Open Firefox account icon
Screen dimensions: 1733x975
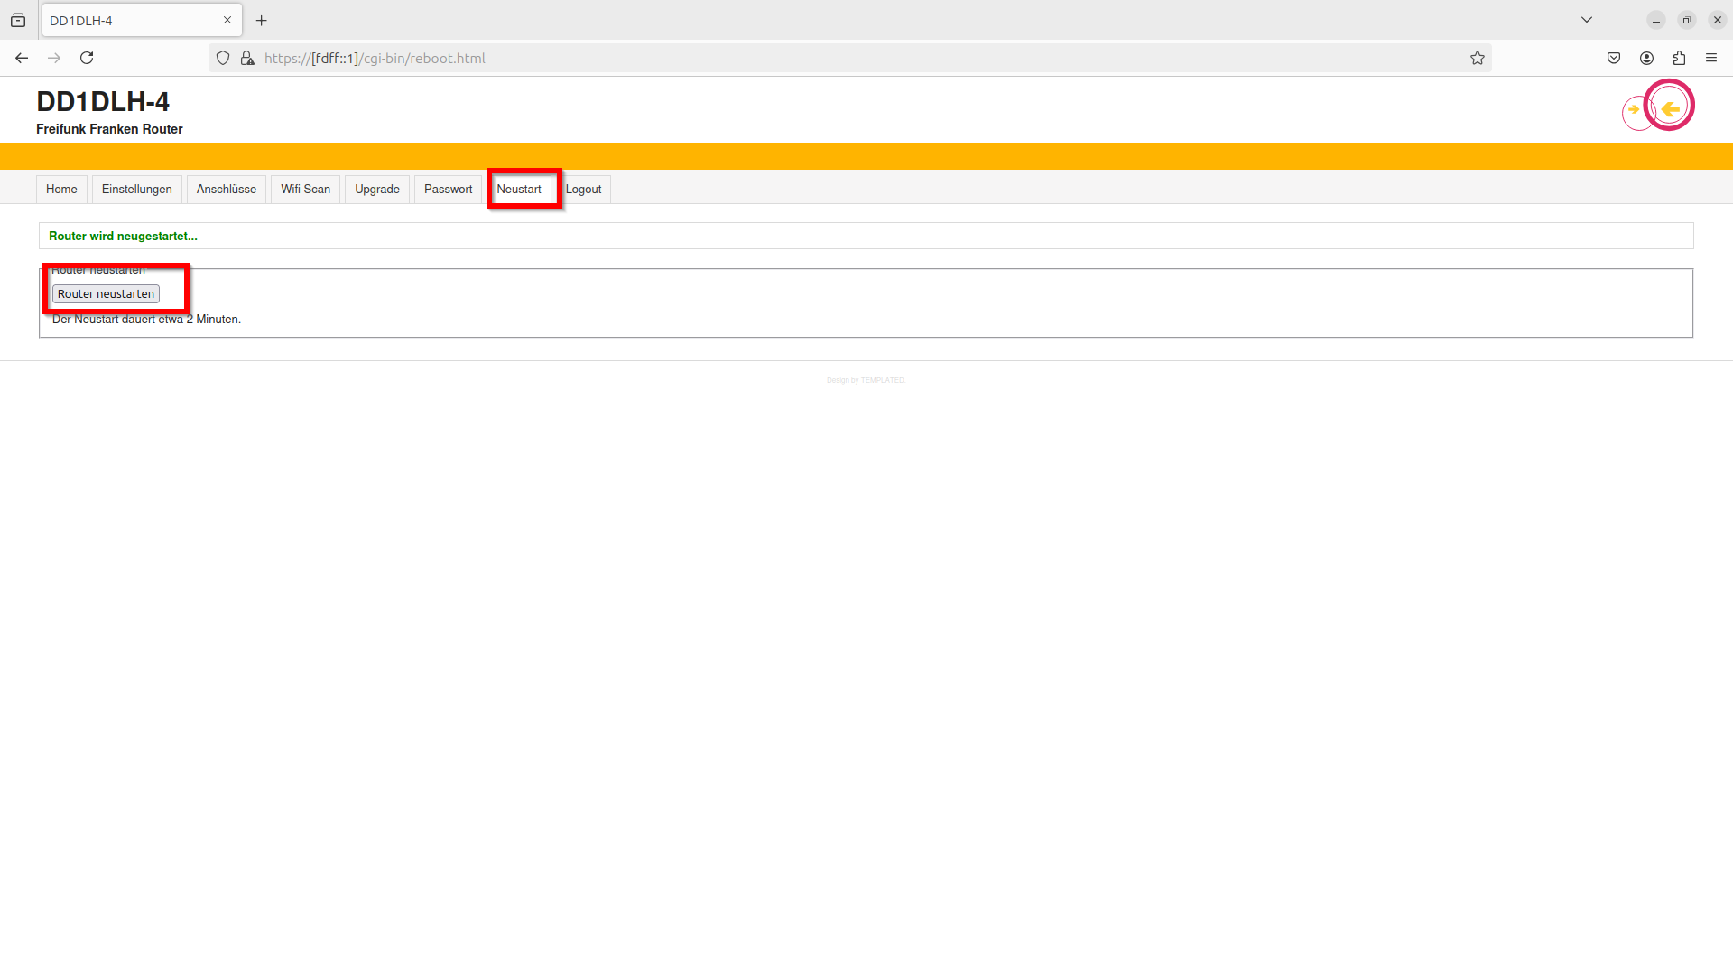1646,58
